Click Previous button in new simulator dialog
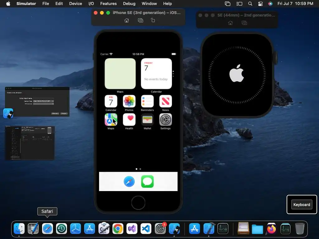 coord(55,113)
